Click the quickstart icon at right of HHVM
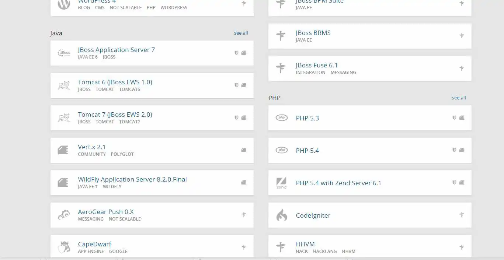Screen dimensions: 504x260 pos(462,247)
